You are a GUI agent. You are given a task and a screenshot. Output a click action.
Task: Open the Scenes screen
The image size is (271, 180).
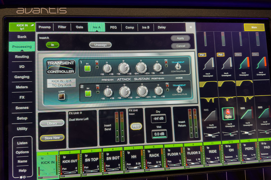click(22, 108)
